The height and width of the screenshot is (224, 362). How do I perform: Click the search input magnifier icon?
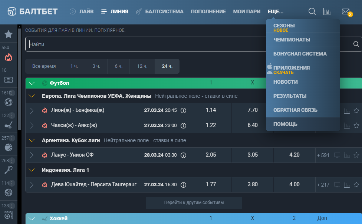pyautogui.click(x=356, y=44)
